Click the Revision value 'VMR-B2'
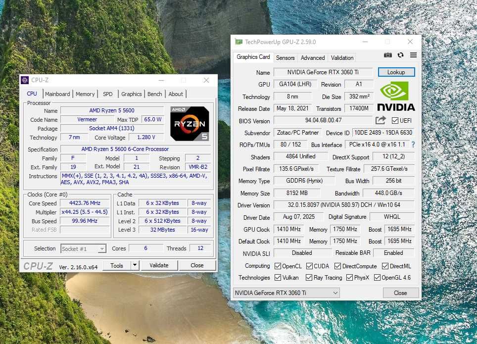The image size is (477, 344). [x=198, y=167]
